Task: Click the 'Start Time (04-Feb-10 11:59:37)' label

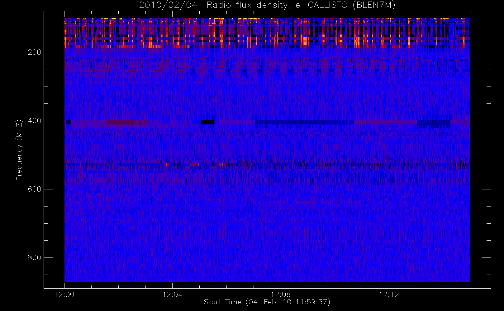Action: [x=267, y=302]
